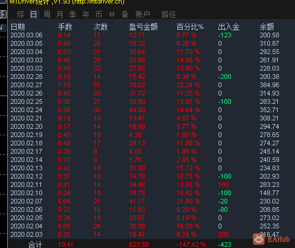Select the date cell 2020.02.07
Screen dimensions: 295x248
coord(26,201)
